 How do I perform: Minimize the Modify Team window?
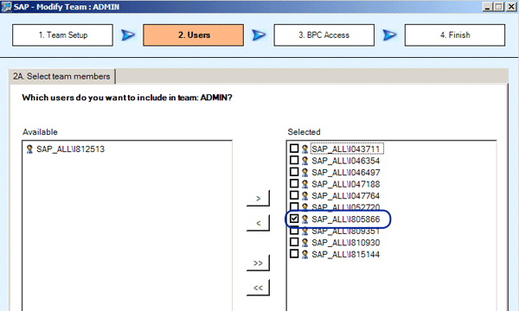pyautogui.click(x=487, y=7)
